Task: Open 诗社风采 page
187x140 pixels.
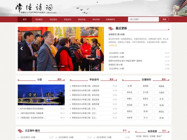Action: coord(96,19)
